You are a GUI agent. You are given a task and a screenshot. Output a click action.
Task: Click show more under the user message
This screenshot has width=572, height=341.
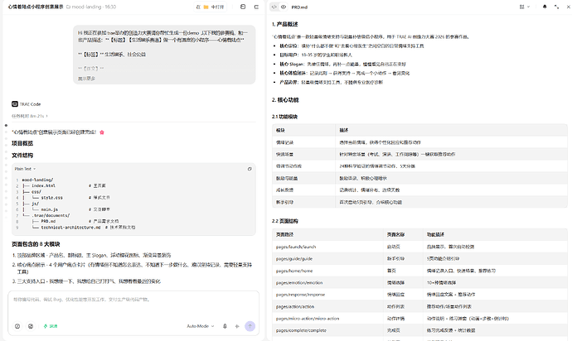(86, 79)
